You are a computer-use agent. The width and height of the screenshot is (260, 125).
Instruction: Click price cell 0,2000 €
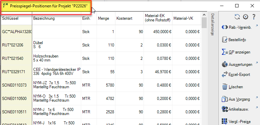(158, 99)
